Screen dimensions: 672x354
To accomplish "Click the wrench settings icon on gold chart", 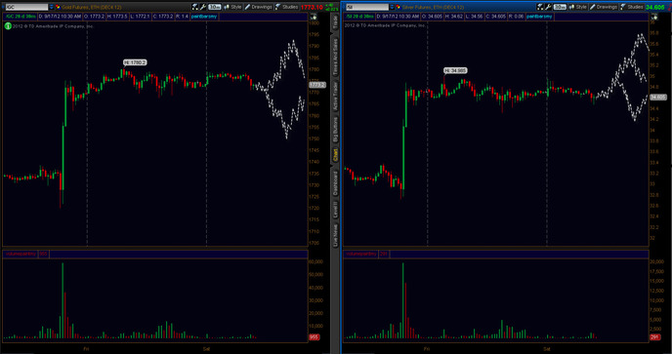I will click(203, 7).
